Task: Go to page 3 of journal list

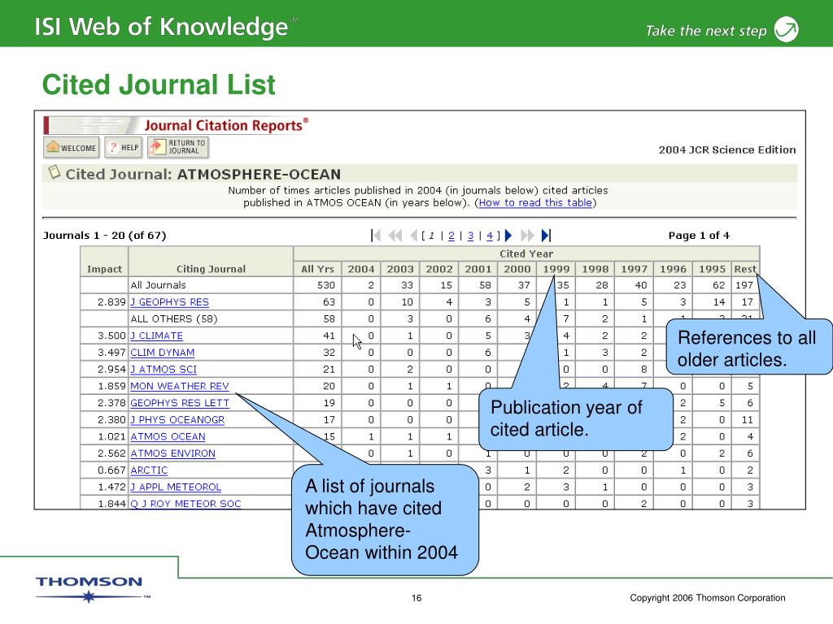Action: [x=470, y=236]
